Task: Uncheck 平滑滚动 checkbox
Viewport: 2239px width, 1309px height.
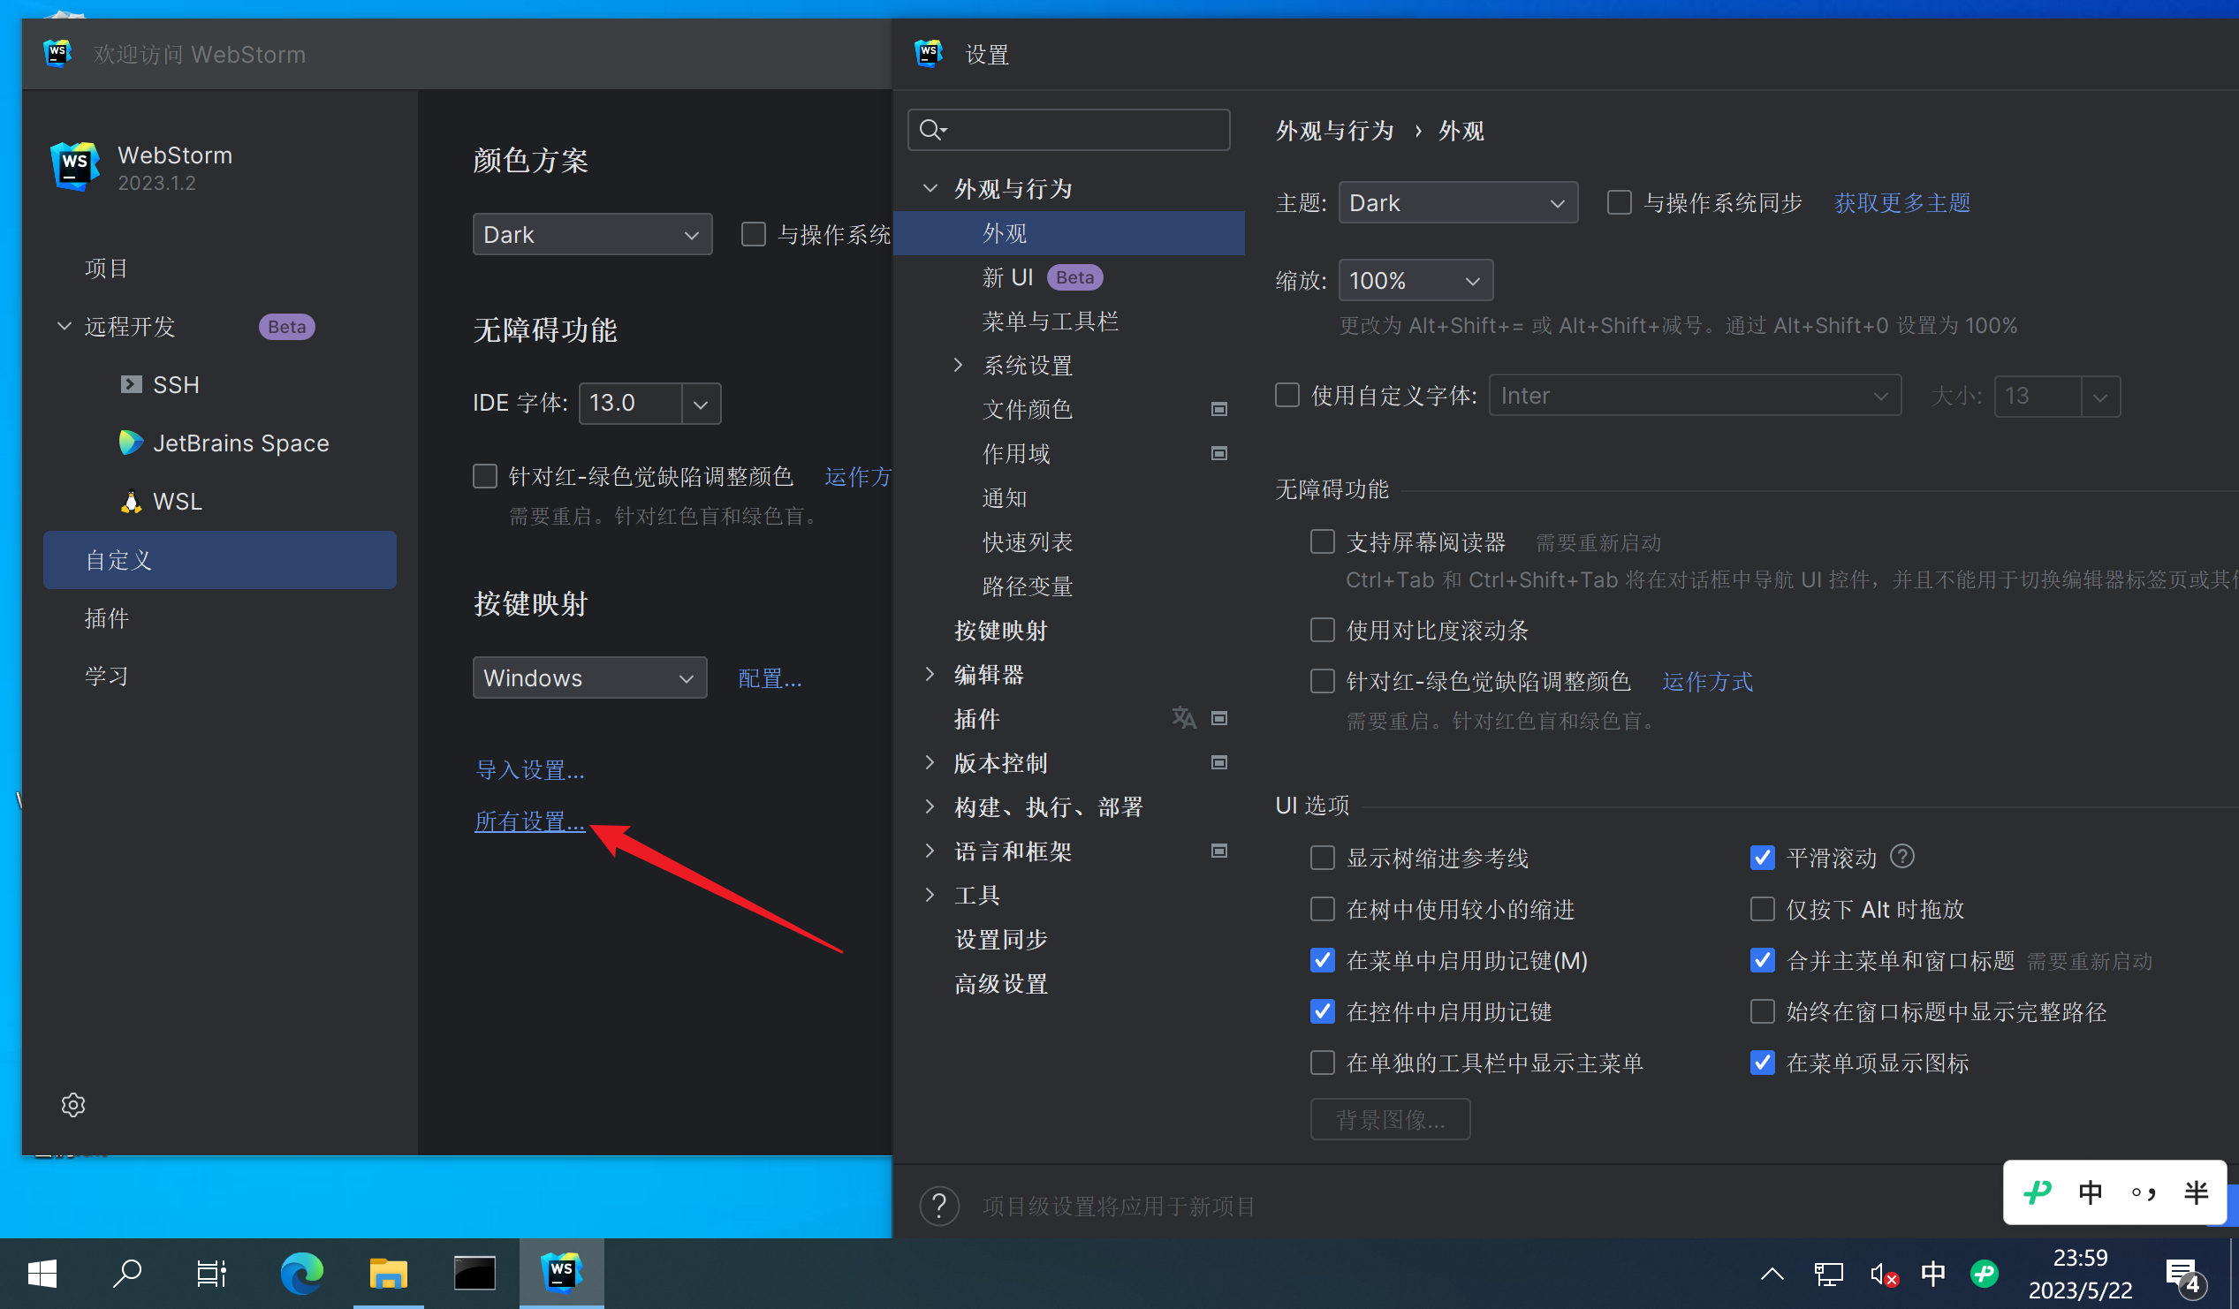Action: tap(1762, 858)
